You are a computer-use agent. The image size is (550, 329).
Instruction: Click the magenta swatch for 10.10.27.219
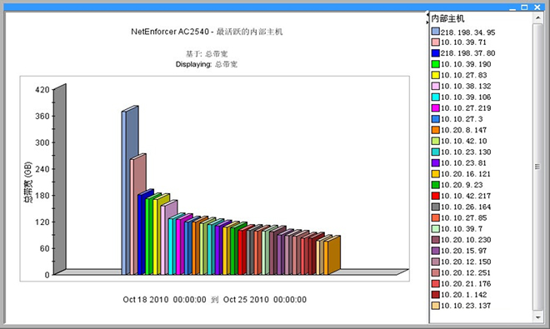(x=435, y=108)
